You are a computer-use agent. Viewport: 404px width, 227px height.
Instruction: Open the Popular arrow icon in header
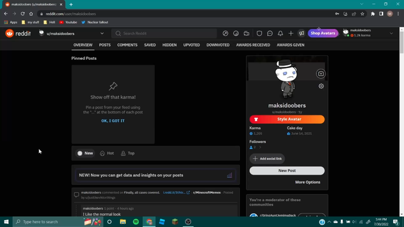(225, 33)
